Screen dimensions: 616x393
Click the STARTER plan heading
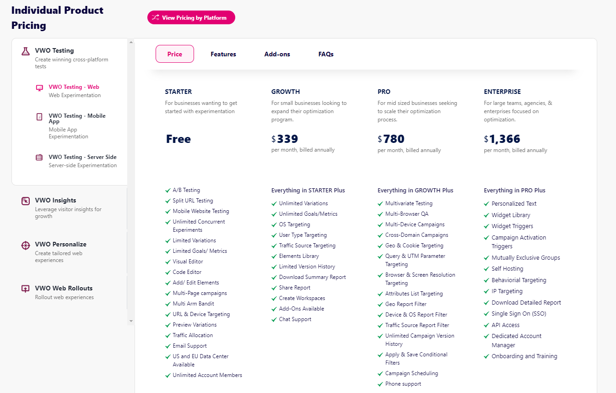tap(178, 92)
